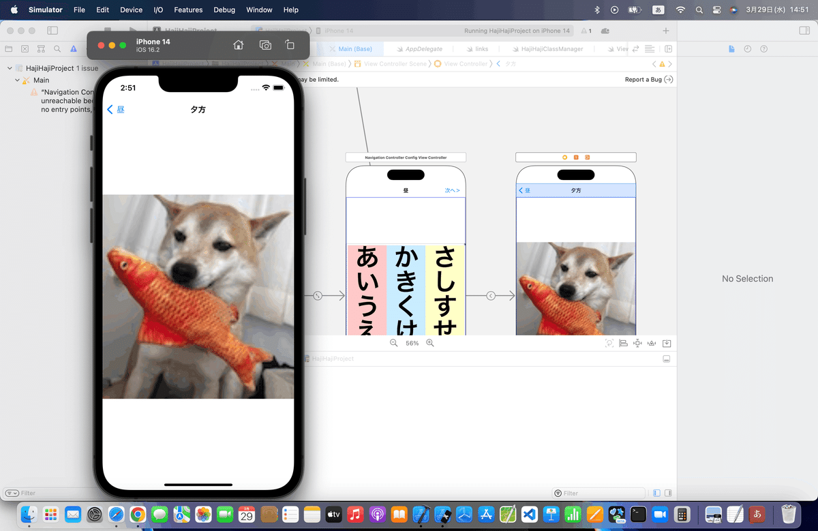Open the Source Control navigator icon

[25, 49]
